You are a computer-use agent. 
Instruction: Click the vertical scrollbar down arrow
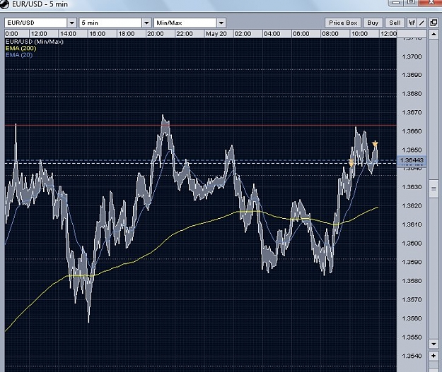pyautogui.click(x=434, y=344)
